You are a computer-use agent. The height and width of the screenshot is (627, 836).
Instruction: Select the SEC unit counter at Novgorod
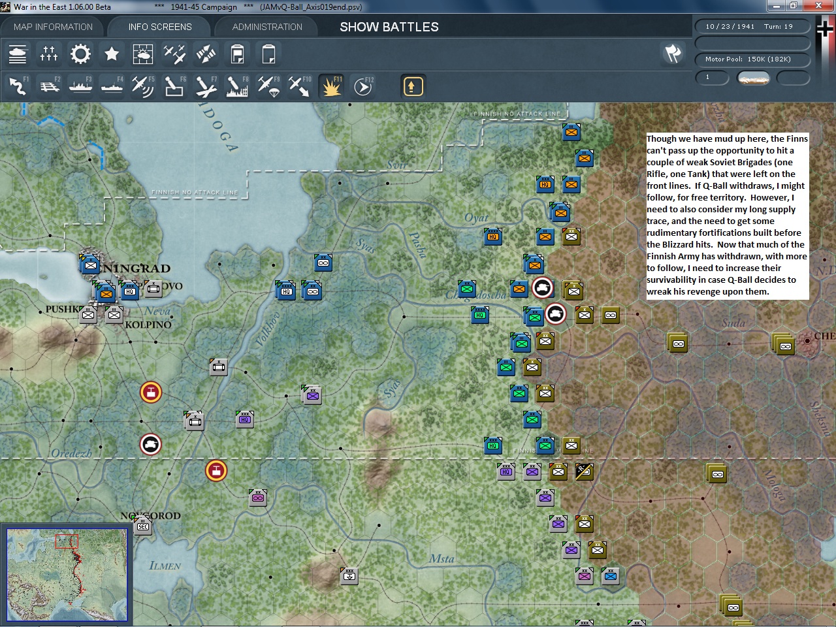142,526
